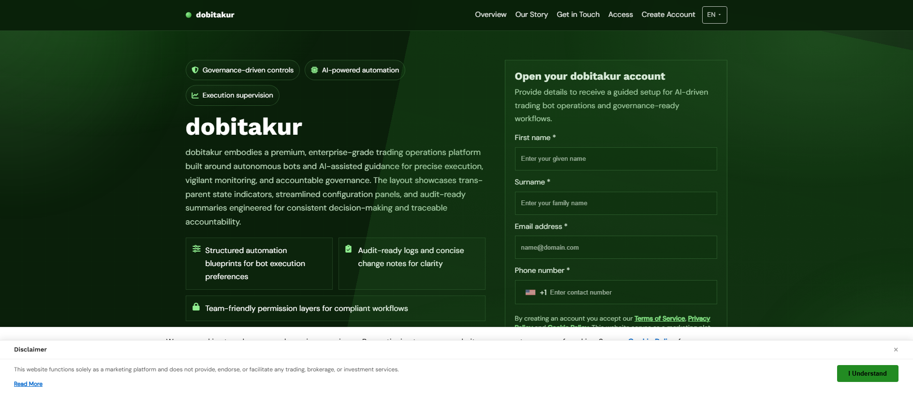Select the Access nav link
The width and height of the screenshot is (913, 395).
pos(620,14)
